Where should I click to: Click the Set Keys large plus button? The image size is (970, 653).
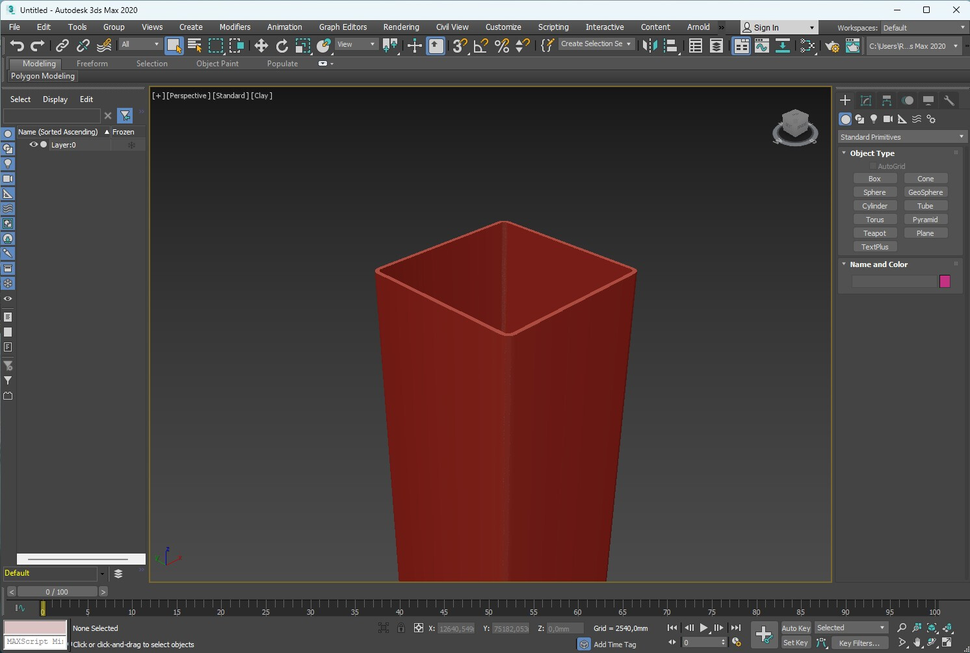point(764,635)
